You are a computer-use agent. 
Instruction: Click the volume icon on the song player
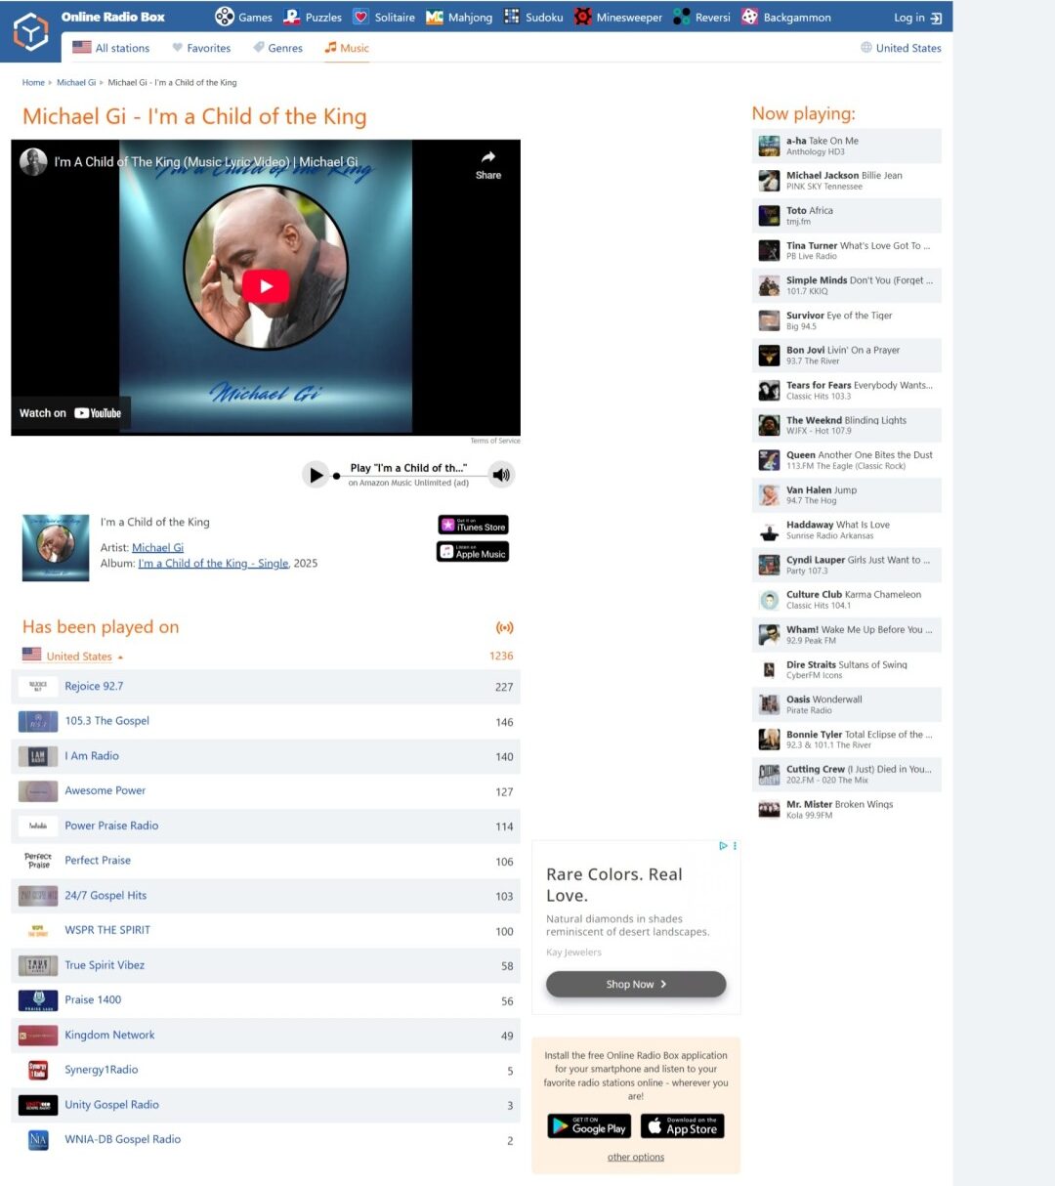coord(501,475)
